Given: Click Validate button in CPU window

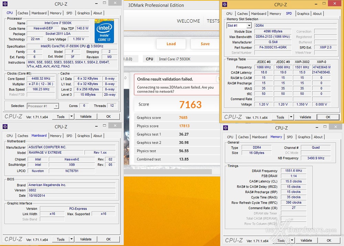Looking at the screenshot, I should click(86, 116).
